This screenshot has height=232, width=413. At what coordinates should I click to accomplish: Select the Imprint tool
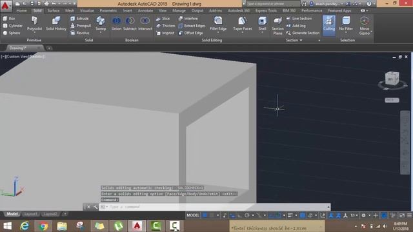click(x=165, y=33)
